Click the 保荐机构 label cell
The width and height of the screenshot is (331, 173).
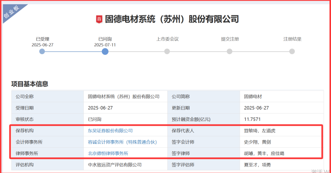48,131
